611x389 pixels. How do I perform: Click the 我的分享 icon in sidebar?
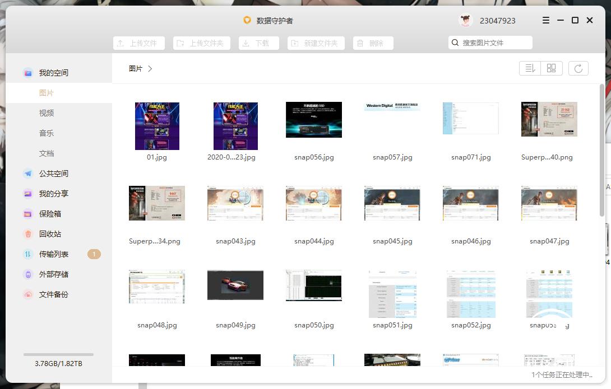point(28,194)
